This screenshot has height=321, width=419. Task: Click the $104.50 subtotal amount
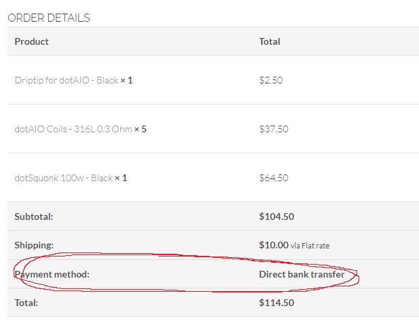pyautogui.click(x=276, y=216)
